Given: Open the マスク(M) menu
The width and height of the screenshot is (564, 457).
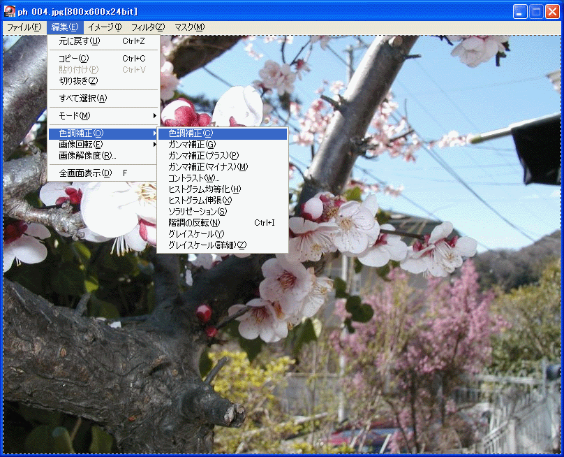Looking at the screenshot, I should 190,27.
